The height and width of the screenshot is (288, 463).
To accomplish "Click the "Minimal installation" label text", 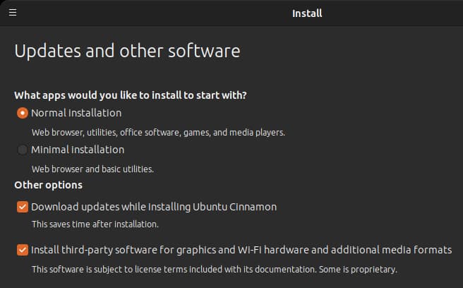I will 78,150.
